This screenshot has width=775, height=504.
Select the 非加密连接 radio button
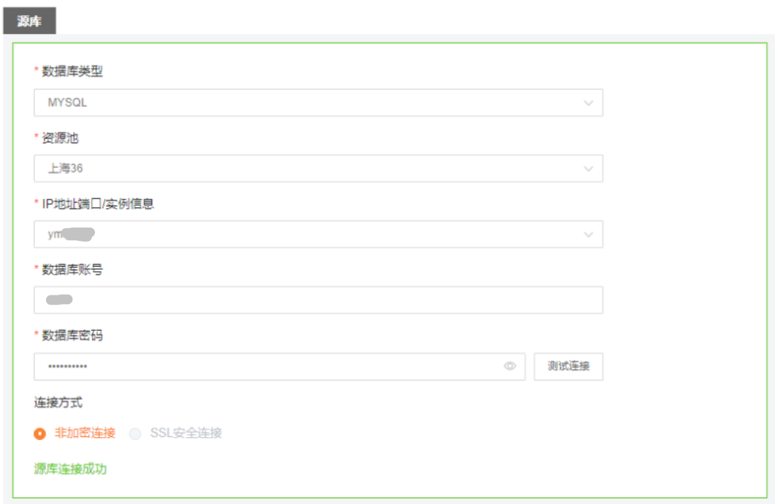[41, 433]
